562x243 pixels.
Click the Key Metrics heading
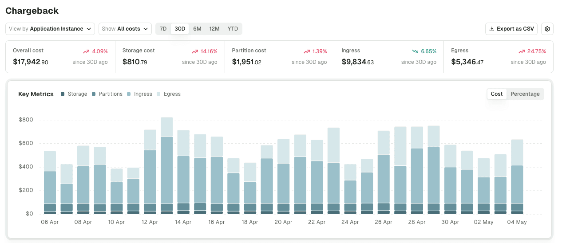tap(36, 94)
